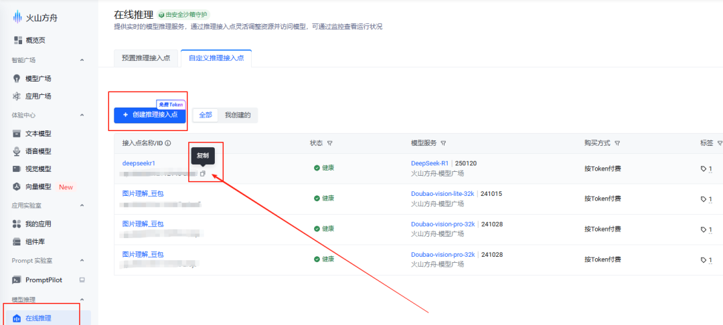Collapse the 体验中心 sidebar section
The width and height of the screenshot is (723, 325).
point(82,115)
